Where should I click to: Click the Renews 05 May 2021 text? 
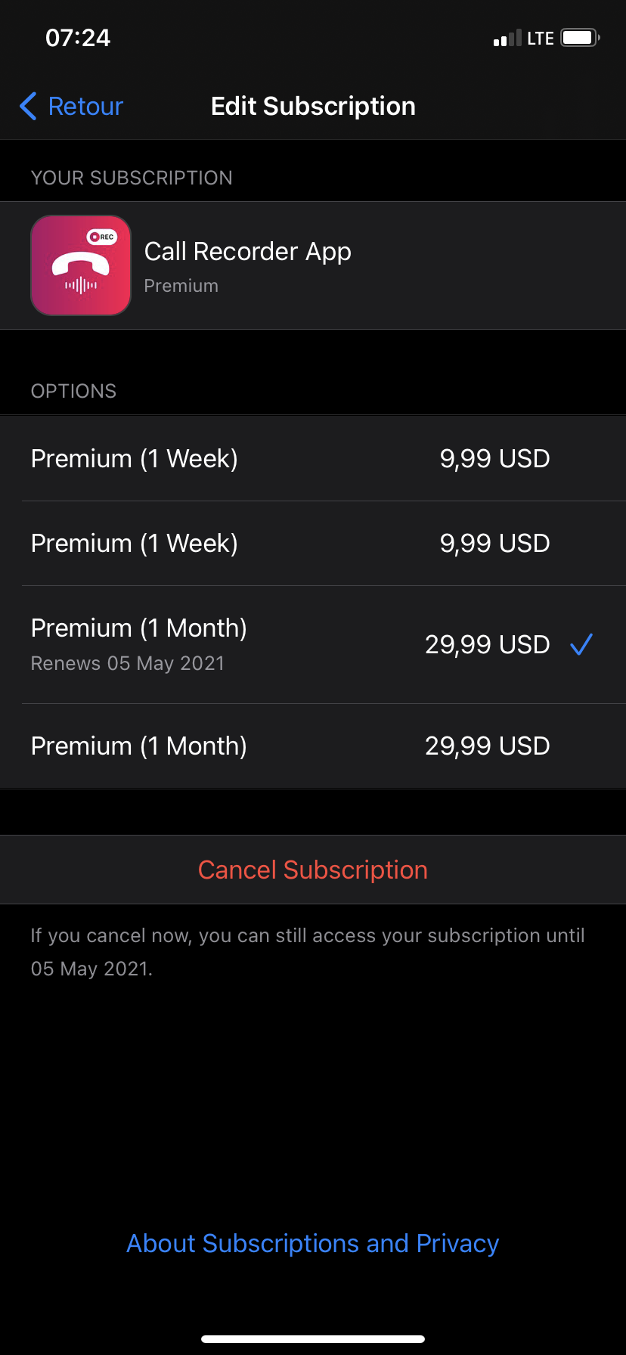(x=128, y=664)
